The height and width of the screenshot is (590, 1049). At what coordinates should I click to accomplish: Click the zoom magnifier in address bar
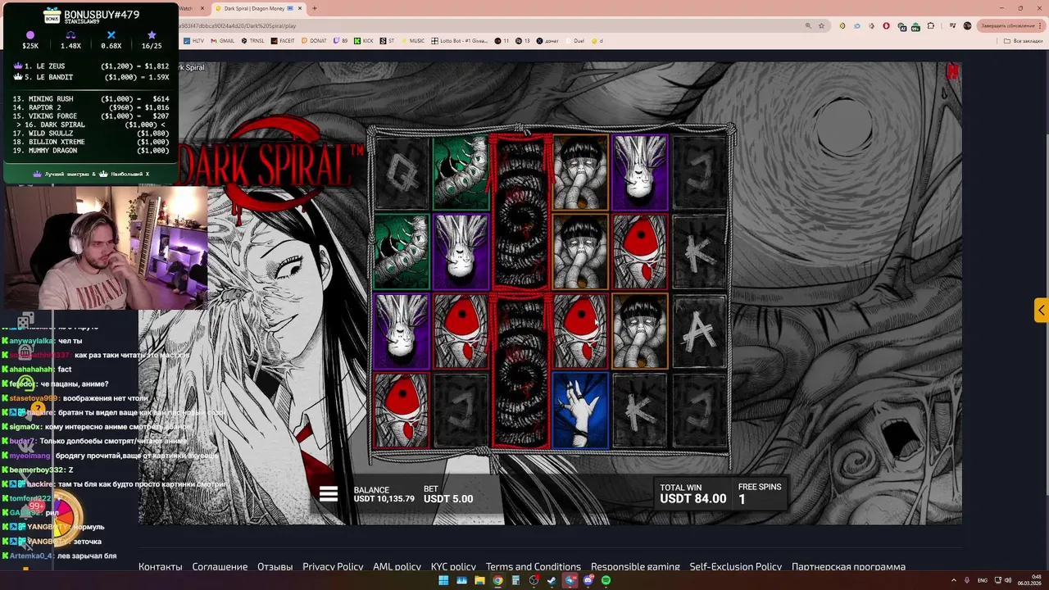tap(808, 25)
